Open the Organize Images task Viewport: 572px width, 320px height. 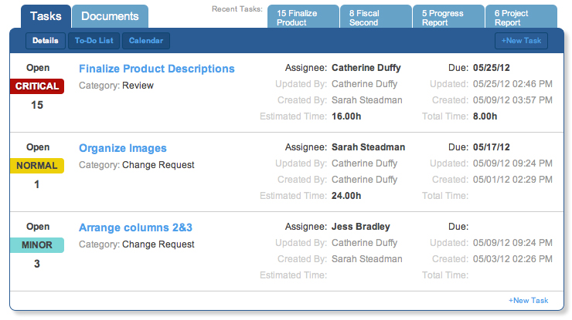click(123, 148)
